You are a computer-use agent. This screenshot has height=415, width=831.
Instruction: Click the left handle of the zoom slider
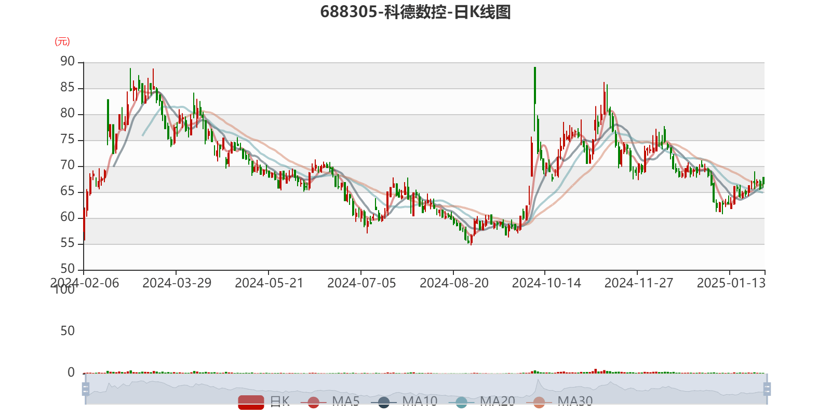(85, 389)
